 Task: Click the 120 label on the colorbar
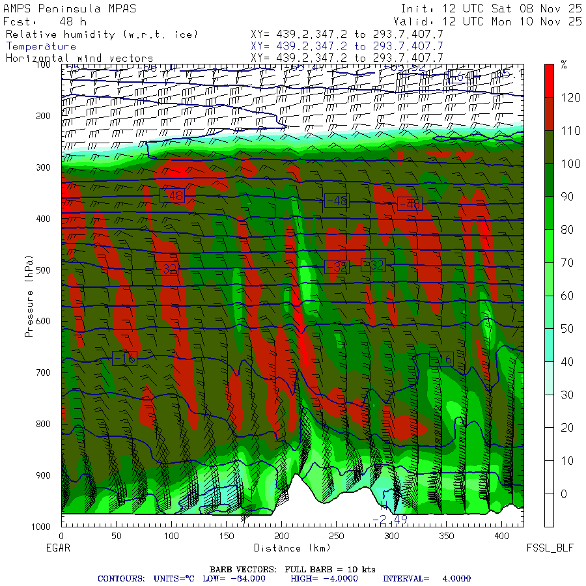pyautogui.click(x=570, y=98)
